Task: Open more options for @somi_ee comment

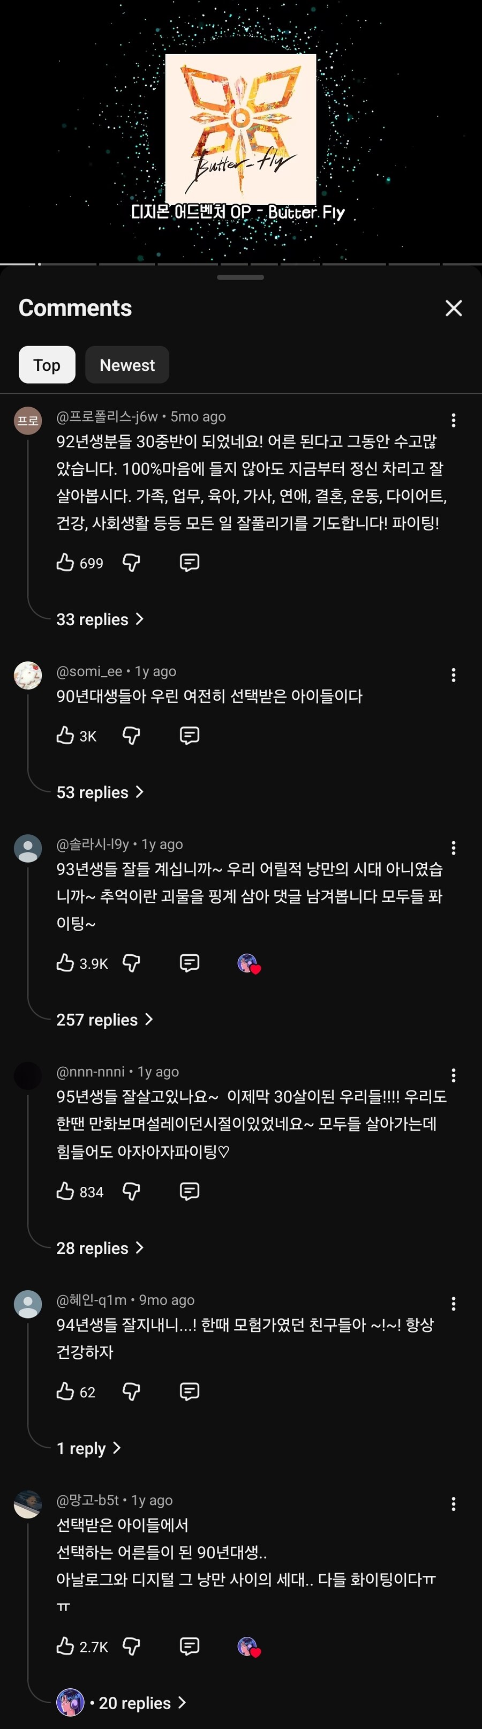Action: tap(454, 675)
